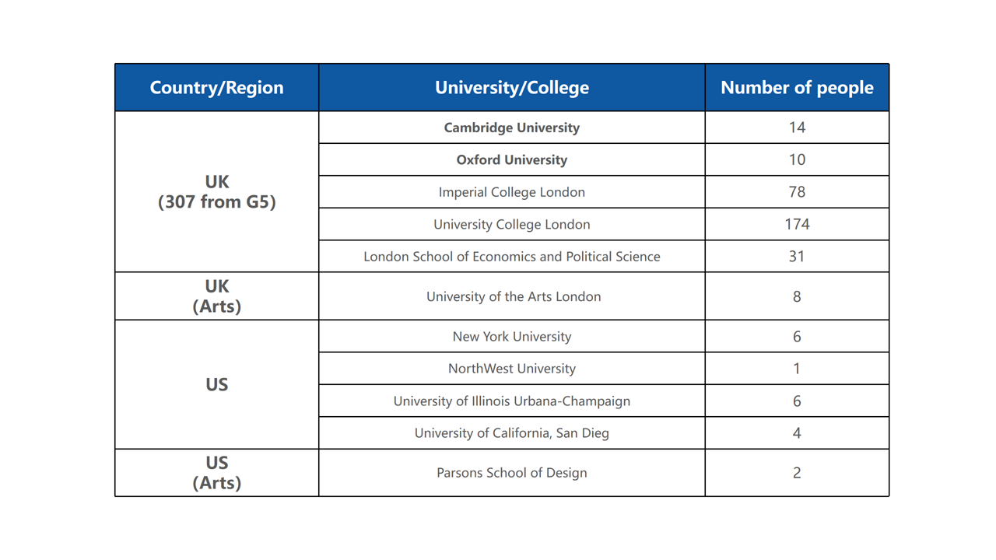Click University of Illinois Urbana-Champaign cell

(x=512, y=401)
